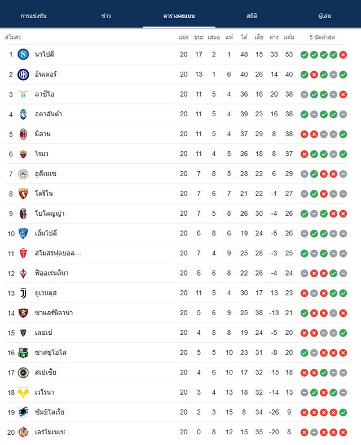The width and height of the screenshot is (361, 445).
Task: Click the Fiorentina purple crest icon
Action: click(x=23, y=273)
